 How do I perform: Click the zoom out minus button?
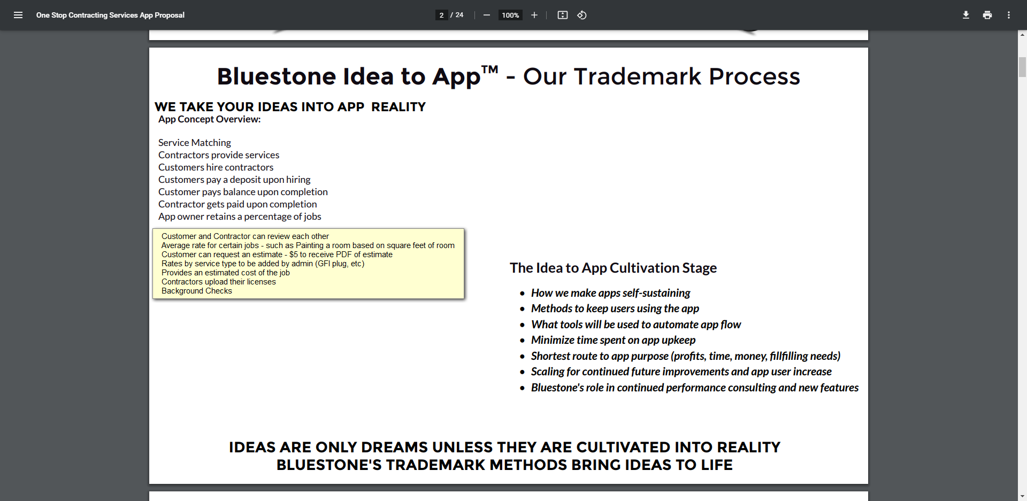click(486, 15)
